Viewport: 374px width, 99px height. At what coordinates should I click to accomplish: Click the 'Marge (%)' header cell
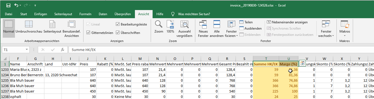(x=288, y=64)
